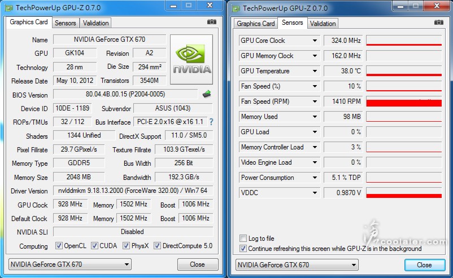Click the 1344 Unified shaders field
This screenshot has width=453, height=278.
pyautogui.click(x=84, y=135)
